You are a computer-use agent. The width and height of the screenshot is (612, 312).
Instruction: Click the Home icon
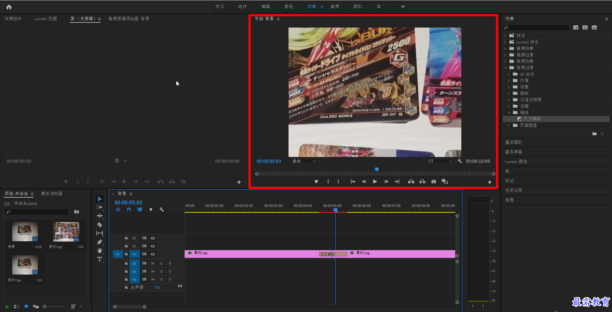coord(9,7)
